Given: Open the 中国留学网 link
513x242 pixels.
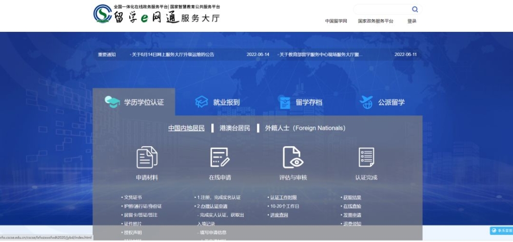Looking at the screenshot, I should point(336,21).
